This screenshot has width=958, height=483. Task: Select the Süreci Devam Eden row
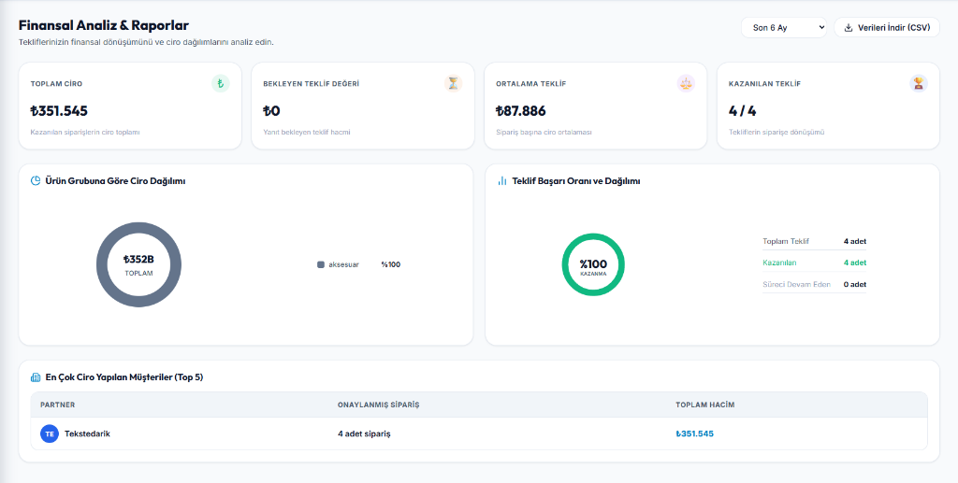coord(815,284)
